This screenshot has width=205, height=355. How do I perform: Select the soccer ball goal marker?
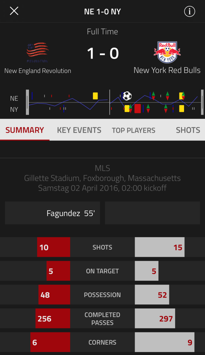pyautogui.click(x=127, y=96)
